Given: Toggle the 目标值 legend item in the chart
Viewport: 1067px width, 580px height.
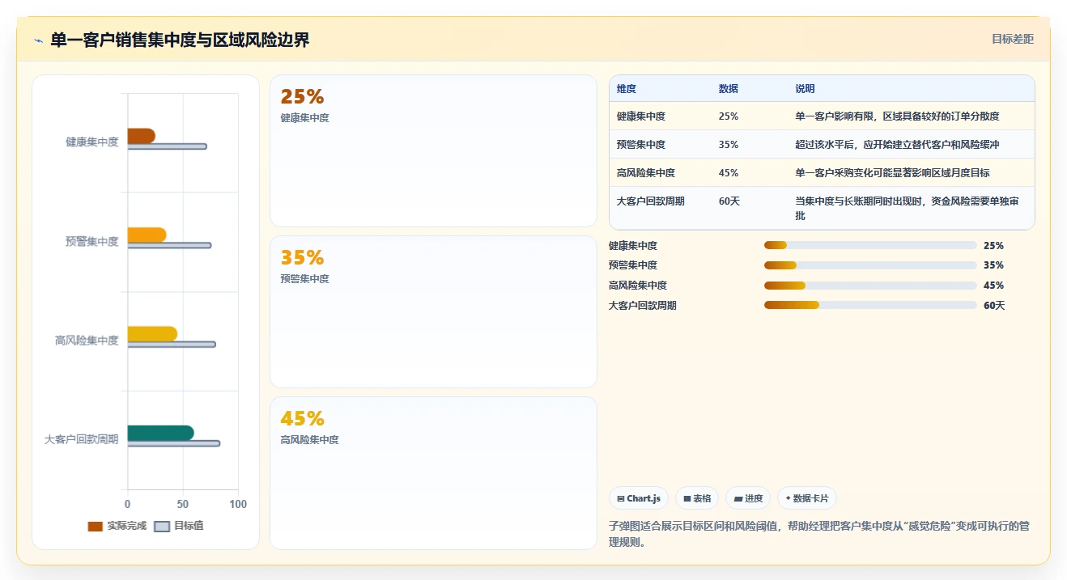Looking at the screenshot, I should point(179,526).
